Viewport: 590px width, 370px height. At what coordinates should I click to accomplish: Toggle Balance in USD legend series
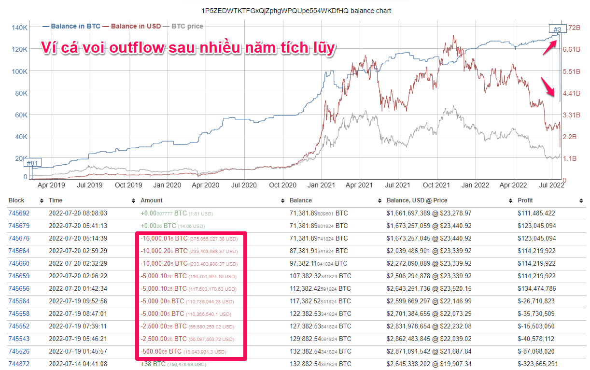(135, 26)
